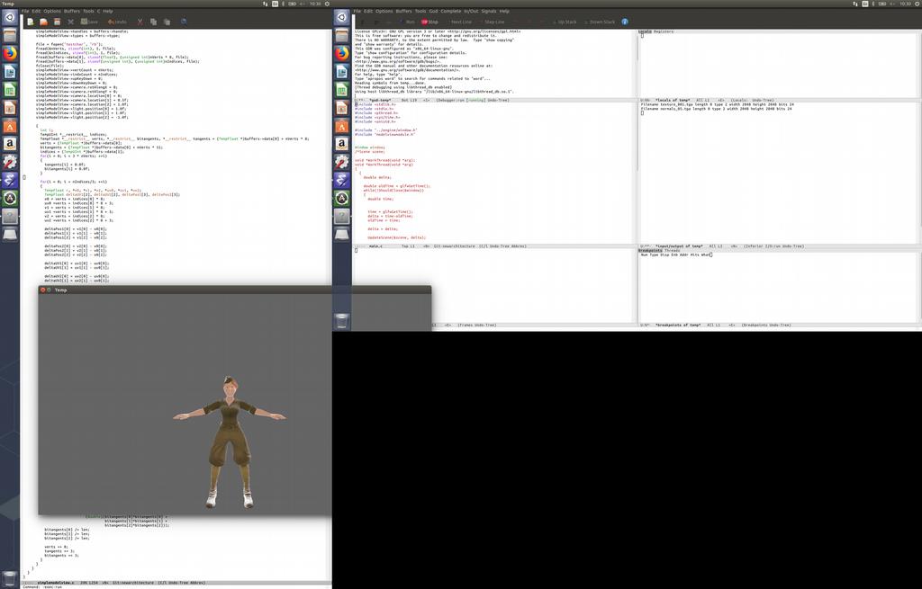
Task: Click the Cut scissors icon in the left Emacs toolbar
Action: 140,22
